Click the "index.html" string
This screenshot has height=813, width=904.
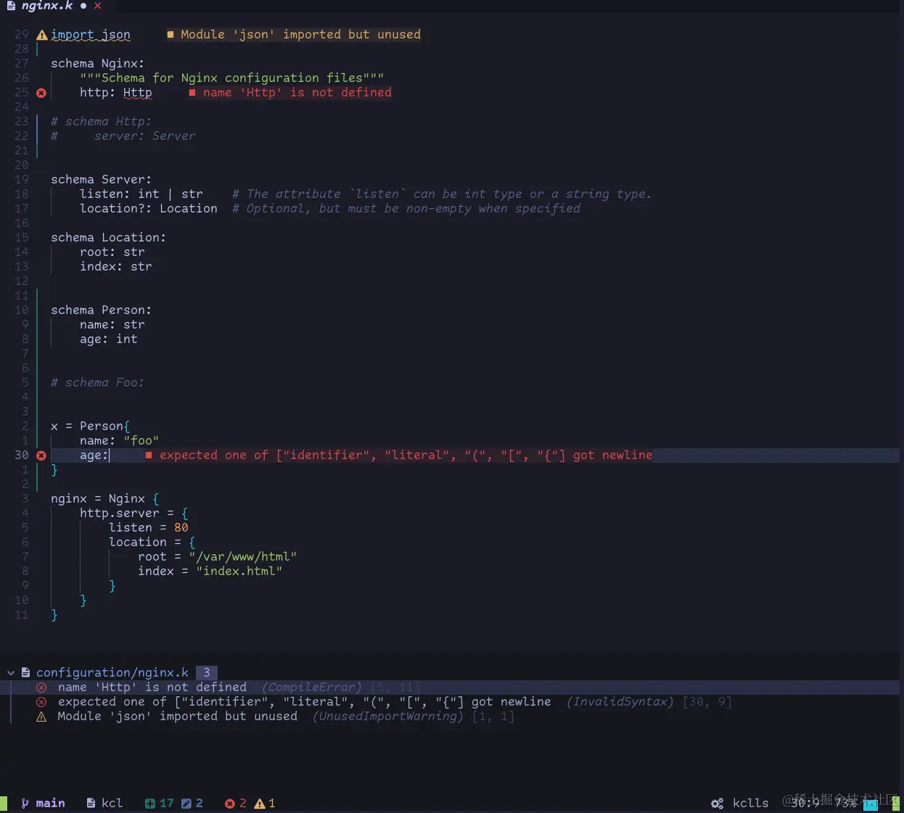click(x=239, y=571)
